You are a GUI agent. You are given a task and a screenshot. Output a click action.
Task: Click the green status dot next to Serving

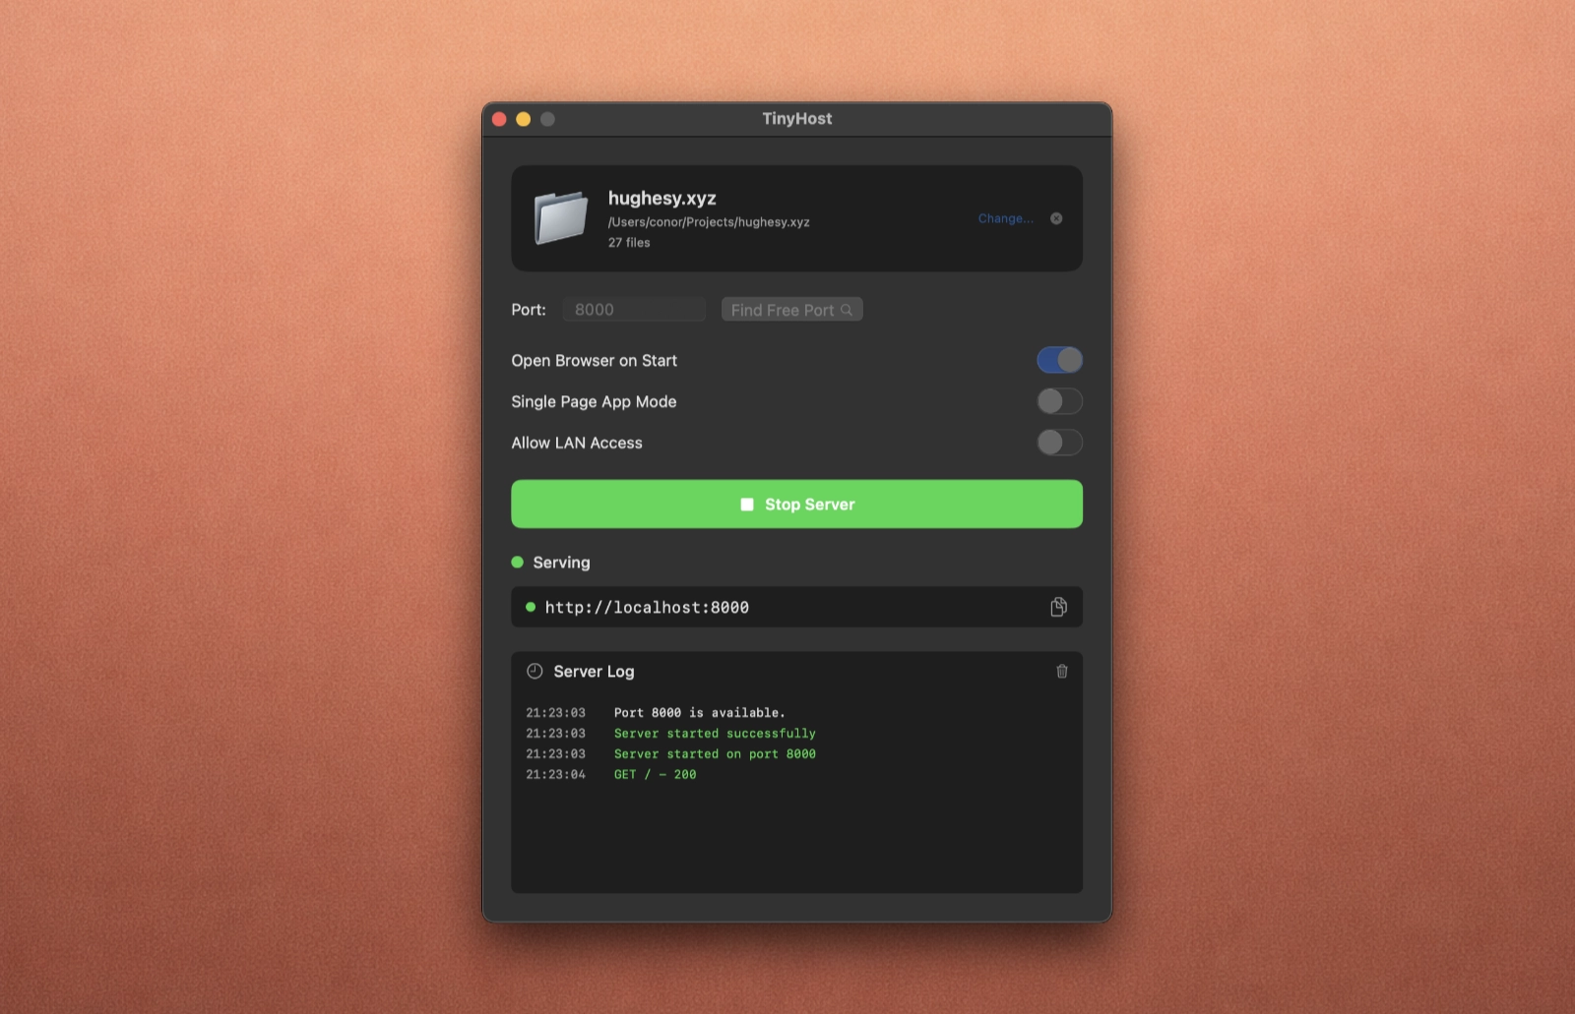(516, 562)
